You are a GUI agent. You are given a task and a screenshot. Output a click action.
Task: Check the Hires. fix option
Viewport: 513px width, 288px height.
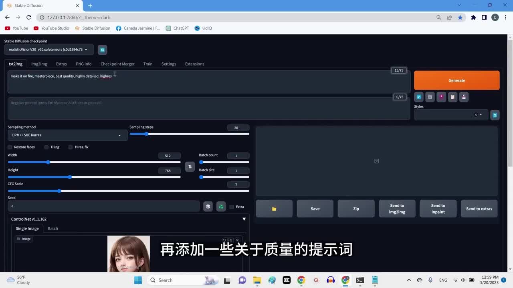click(x=71, y=147)
